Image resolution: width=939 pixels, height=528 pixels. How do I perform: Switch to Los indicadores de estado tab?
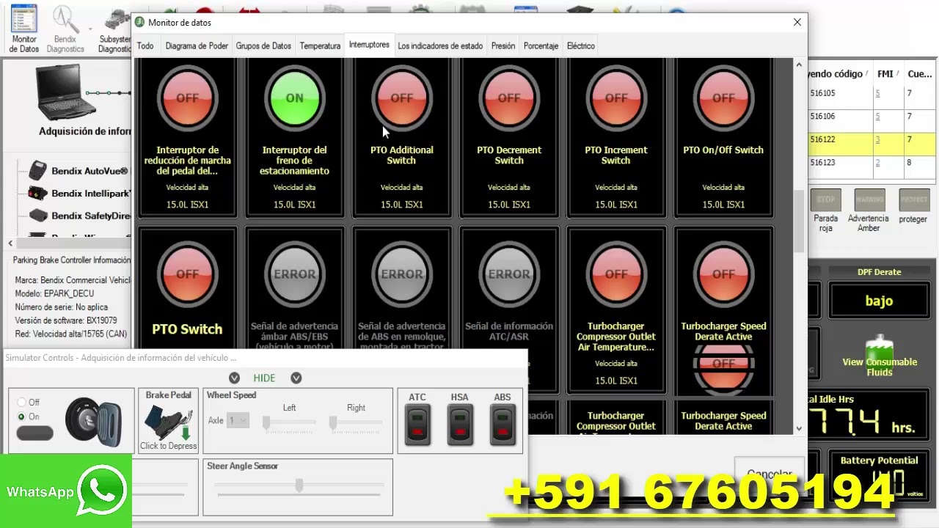(440, 45)
